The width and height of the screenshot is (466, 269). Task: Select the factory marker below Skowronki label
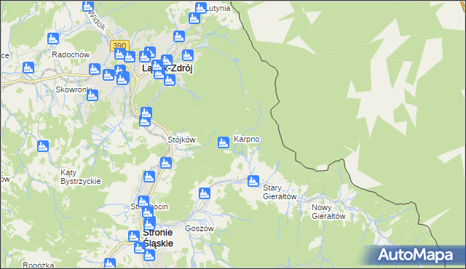coord(92,95)
